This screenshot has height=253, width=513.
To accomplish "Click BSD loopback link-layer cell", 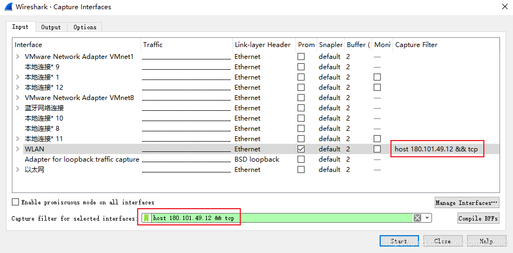I will (257, 159).
